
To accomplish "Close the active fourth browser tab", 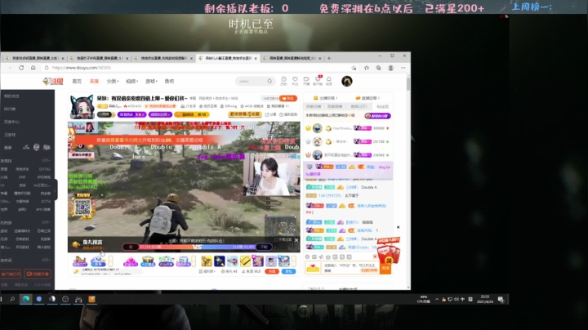I will tap(256, 58).
